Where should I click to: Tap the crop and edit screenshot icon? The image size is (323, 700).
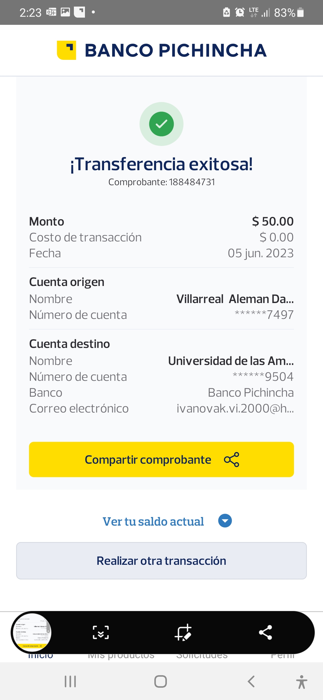(183, 632)
